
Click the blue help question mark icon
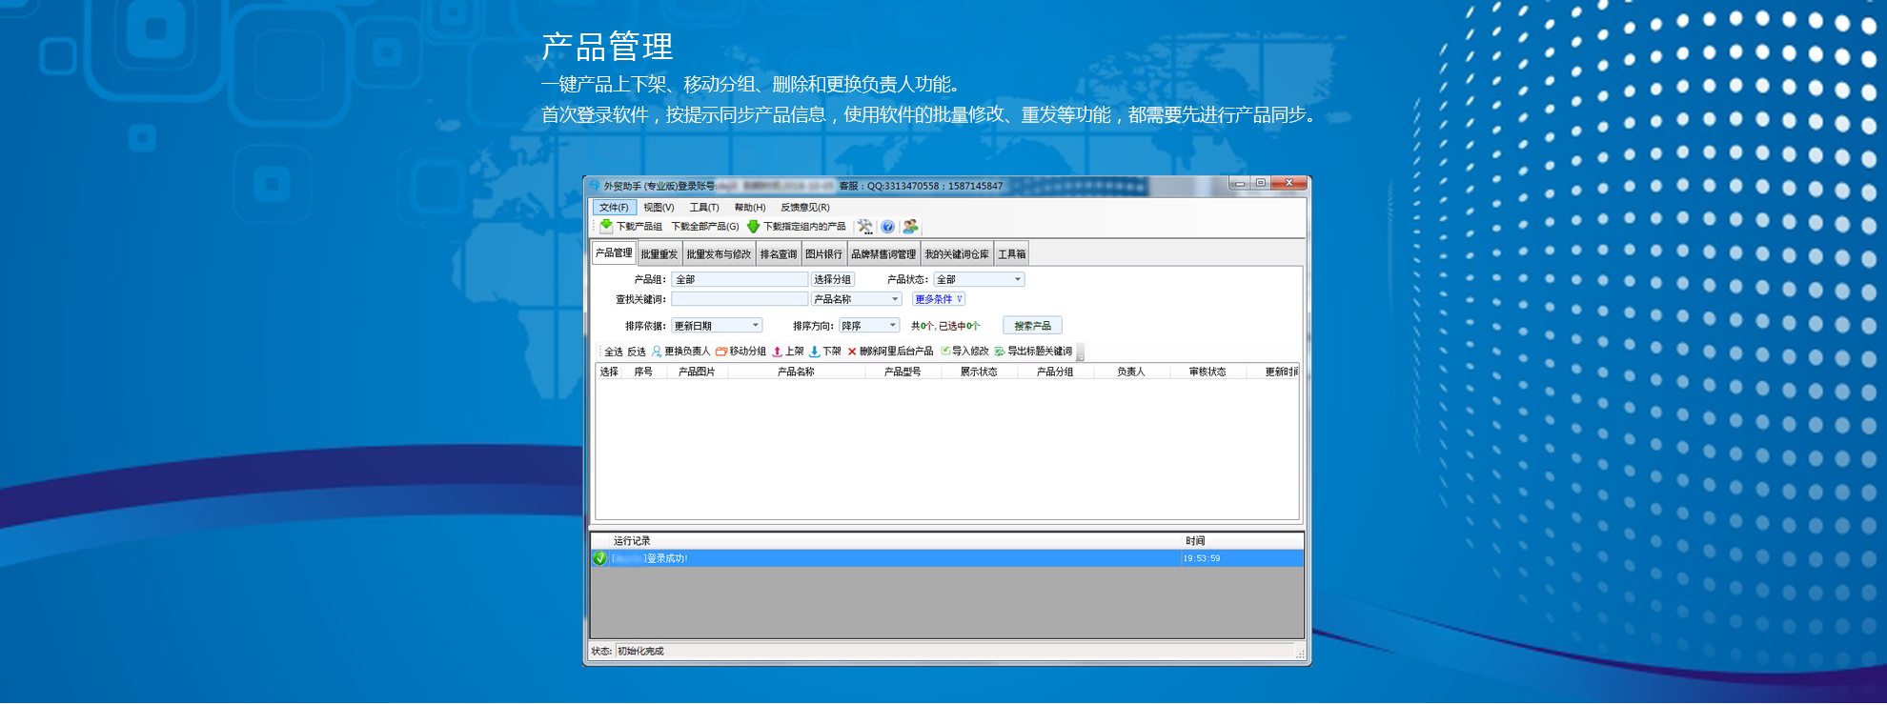click(888, 227)
